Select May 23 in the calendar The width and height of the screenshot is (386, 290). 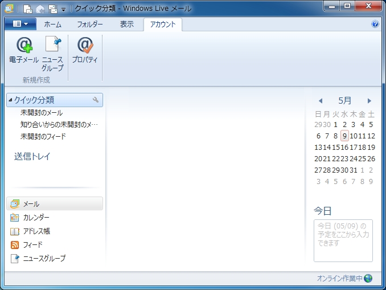[344, 159]
